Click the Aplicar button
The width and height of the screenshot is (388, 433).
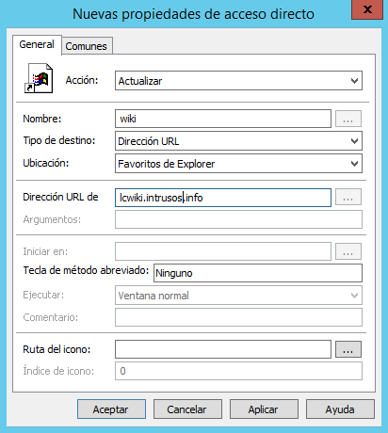[264, 409]
